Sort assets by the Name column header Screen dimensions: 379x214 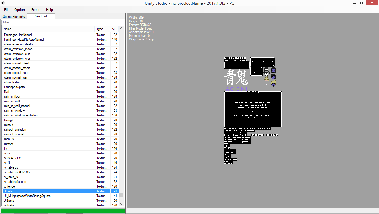coord(48,29)
